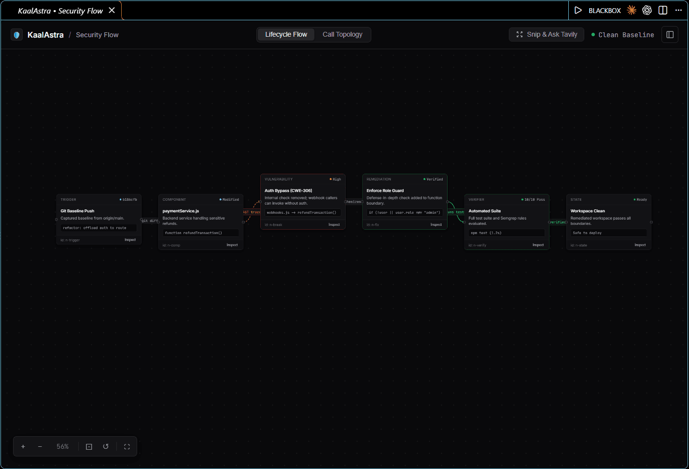689x469 pixels.
Task: Inspect the Auth Bypass (CWE-306) node
Action: pos(334,225)
